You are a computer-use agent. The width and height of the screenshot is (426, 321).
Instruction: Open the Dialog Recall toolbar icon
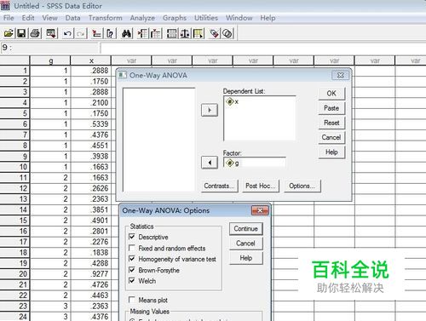pyautogui.click(x=51, y=33)
